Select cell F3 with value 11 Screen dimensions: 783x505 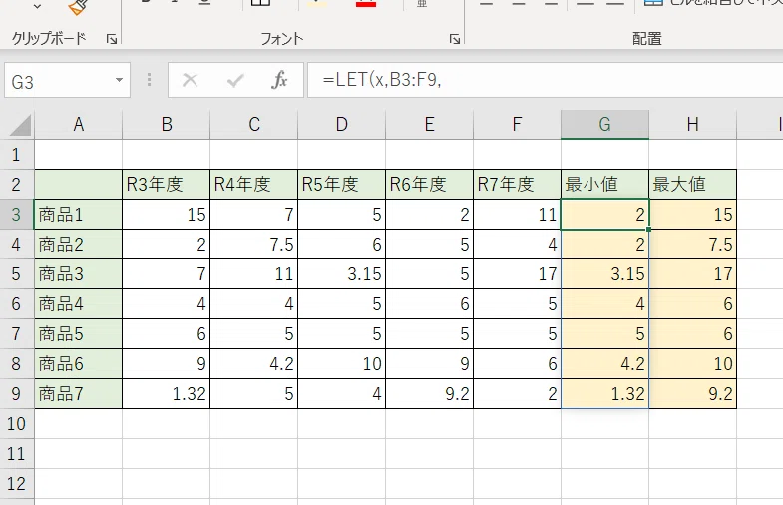point(518,215)
